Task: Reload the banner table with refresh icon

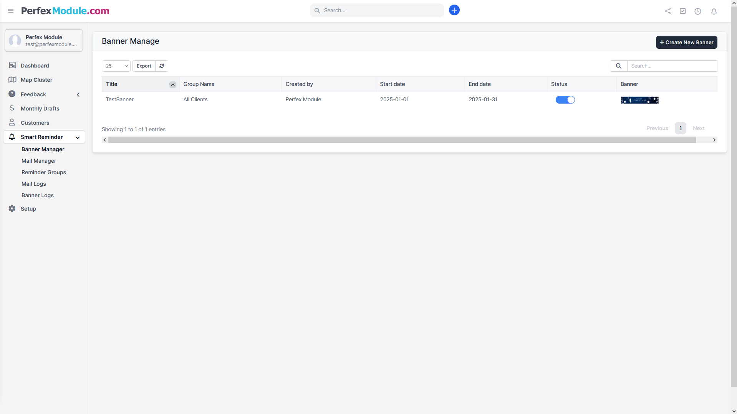Action: (x=162, y=66)
